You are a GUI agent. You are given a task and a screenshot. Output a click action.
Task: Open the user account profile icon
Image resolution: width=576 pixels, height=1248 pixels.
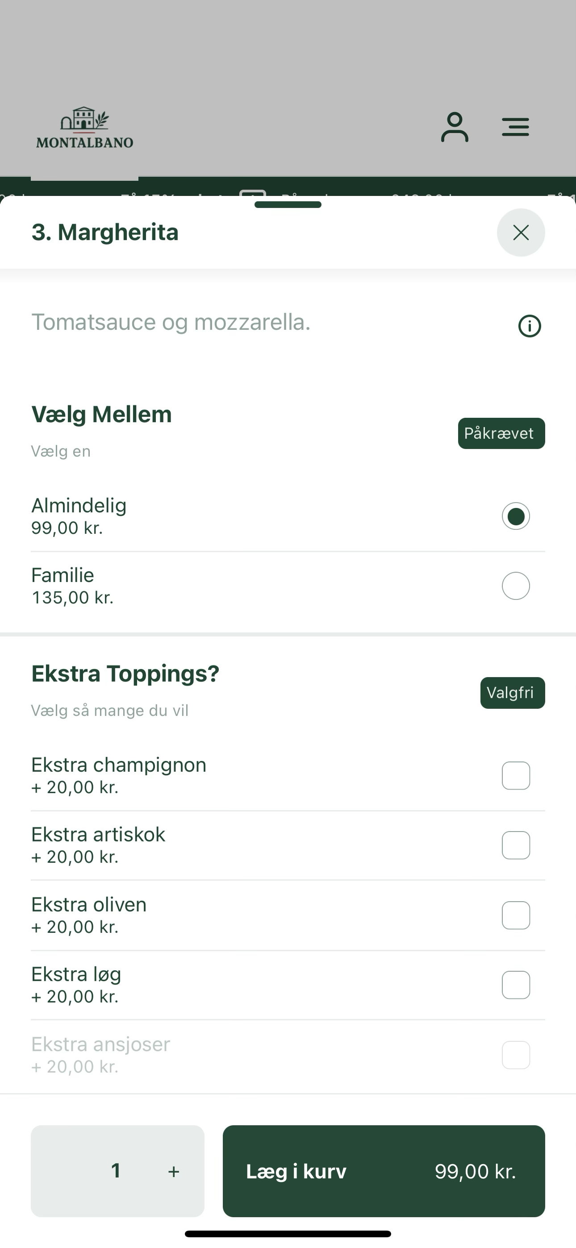(454, 127)
